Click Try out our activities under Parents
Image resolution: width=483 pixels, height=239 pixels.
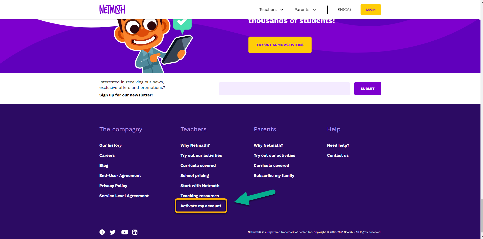pyautogui.click(x=274, y=155)
